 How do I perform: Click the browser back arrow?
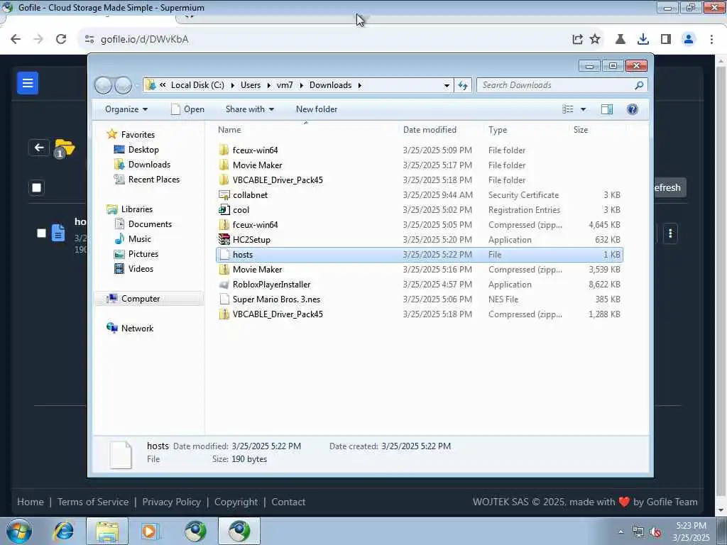[x=16, y=39]
